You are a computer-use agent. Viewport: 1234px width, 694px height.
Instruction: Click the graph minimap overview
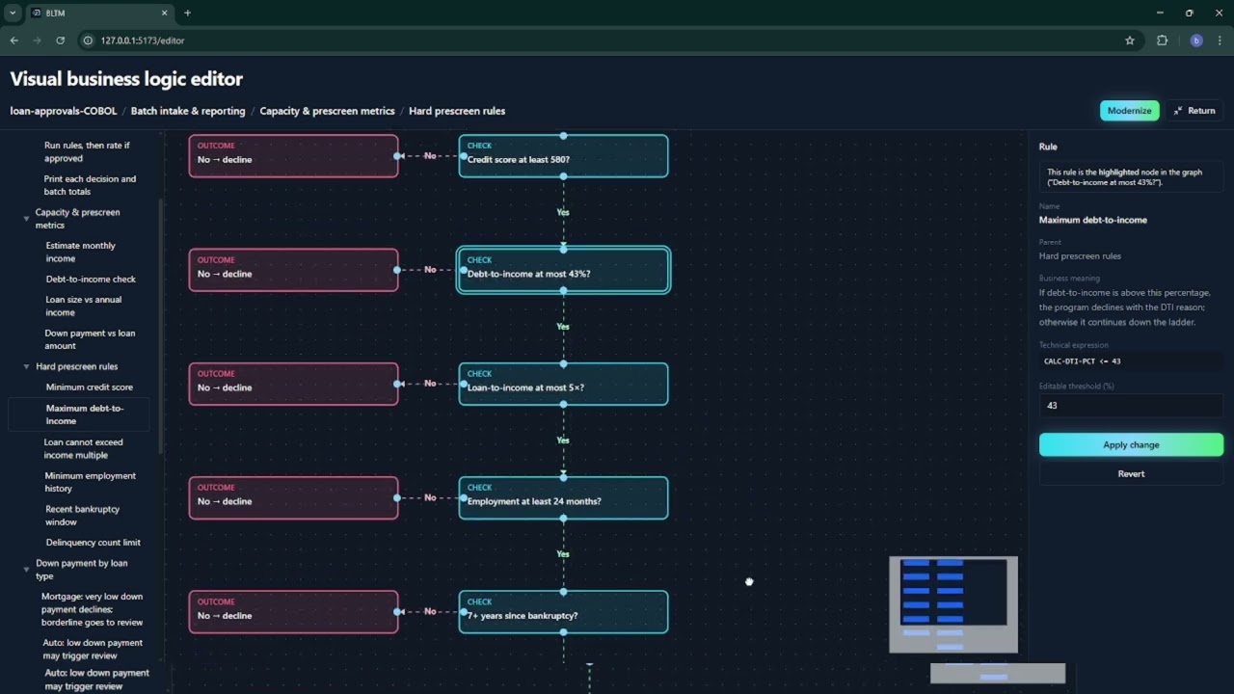(953, 604)
